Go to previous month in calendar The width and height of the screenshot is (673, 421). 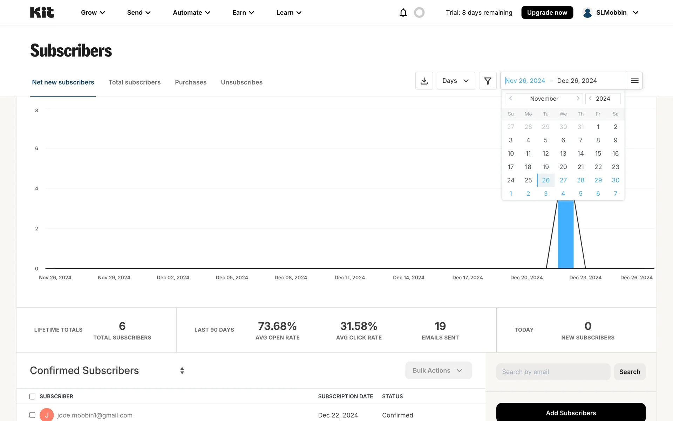point(511,99)
